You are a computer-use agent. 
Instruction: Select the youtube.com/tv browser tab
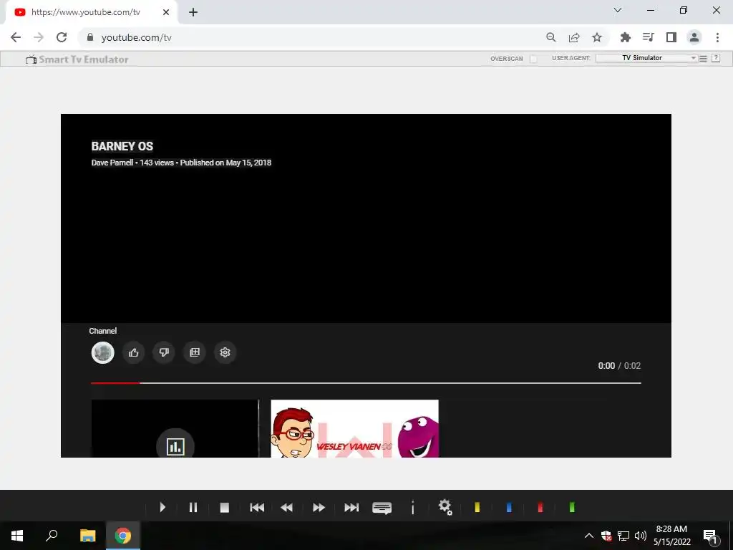pyautogui.click(x=92, y=13)
